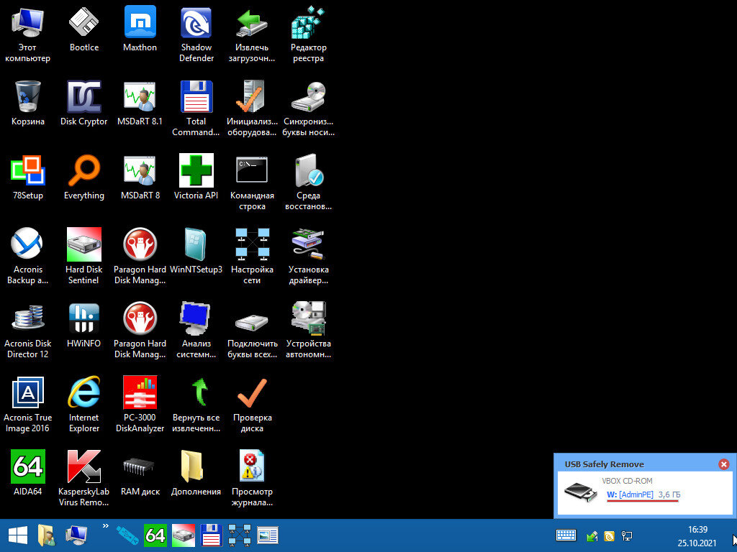Viewport: 737px width, 552px height.
Task: Open Hard Disk Sentinel from the taskbar
Action: point(184,535)
